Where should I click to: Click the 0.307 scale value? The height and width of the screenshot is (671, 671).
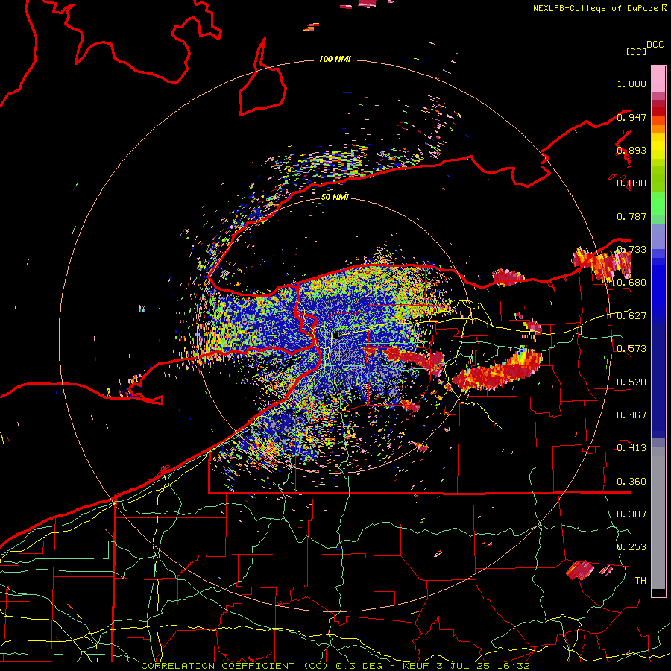click(x=631, y=514)
